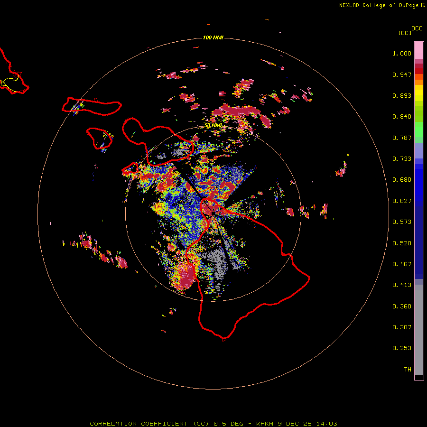Click the 1.000 scale value
This screenshot has width=427, height=427.
[402, 53]
